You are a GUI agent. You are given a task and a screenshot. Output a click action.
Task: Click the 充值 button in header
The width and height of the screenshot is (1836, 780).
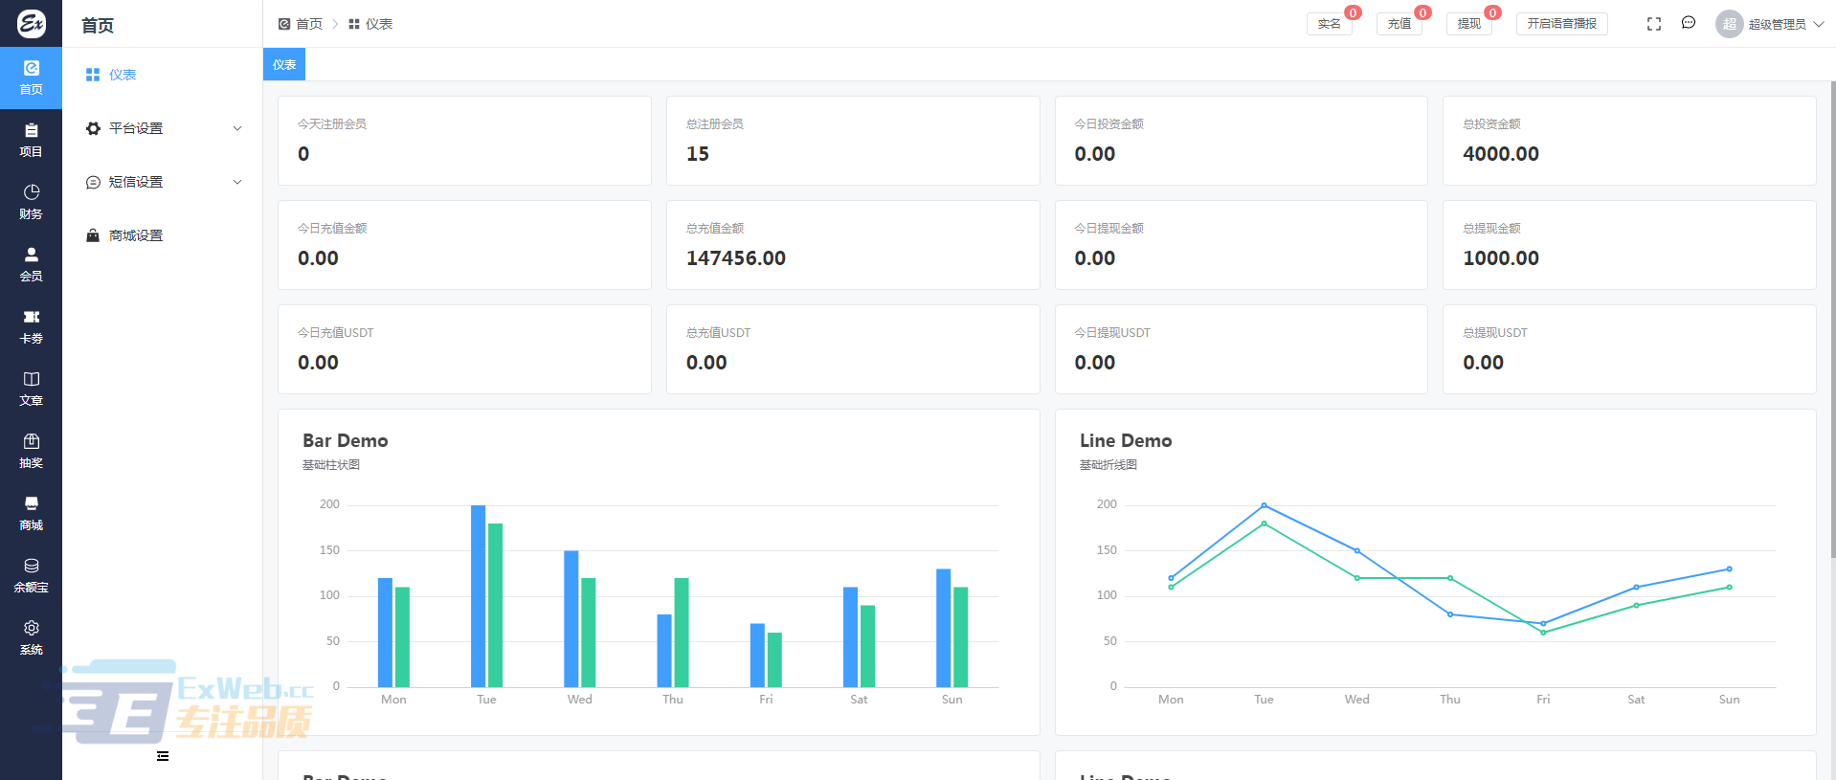click(1399, 24)
